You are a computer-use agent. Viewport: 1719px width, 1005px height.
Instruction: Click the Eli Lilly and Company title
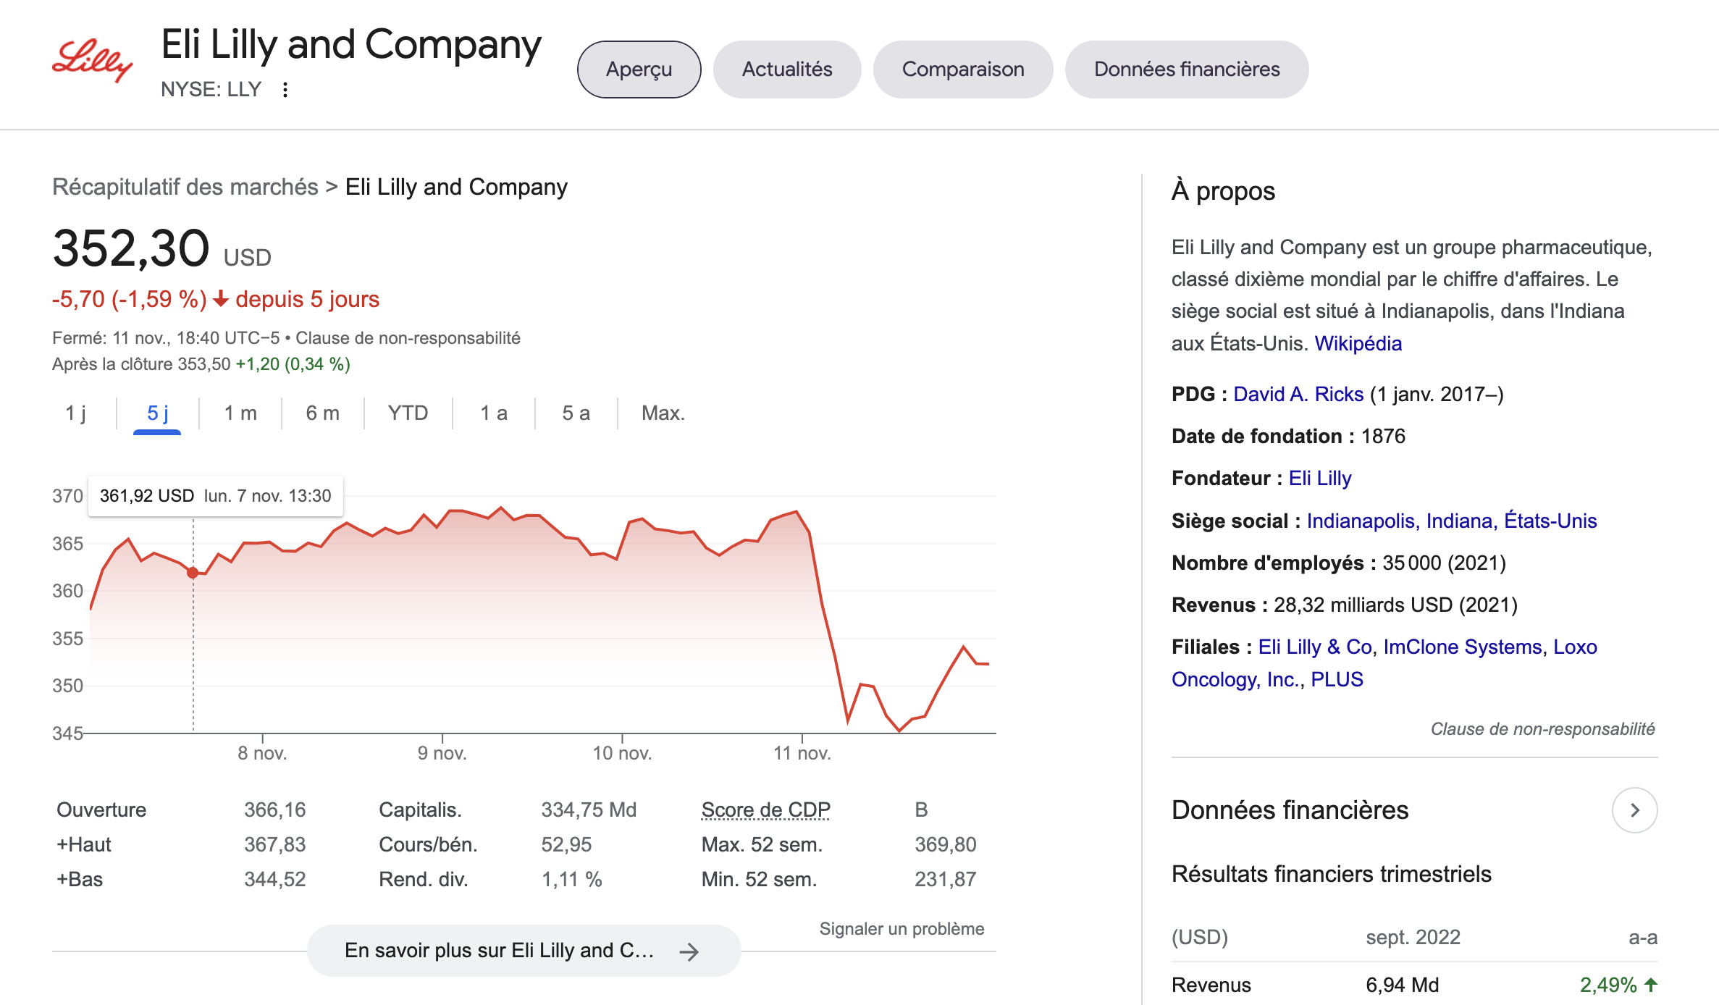(x=350, y=45)
